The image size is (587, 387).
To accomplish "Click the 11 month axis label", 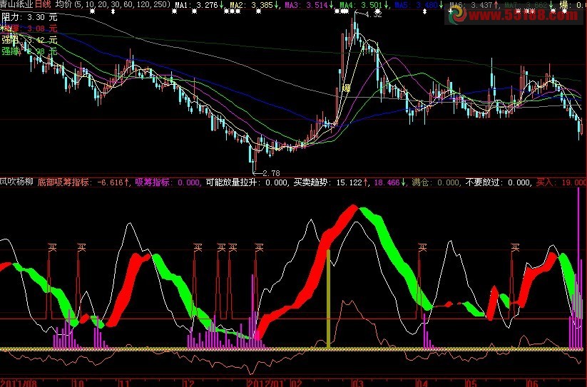I will point(124,383).
